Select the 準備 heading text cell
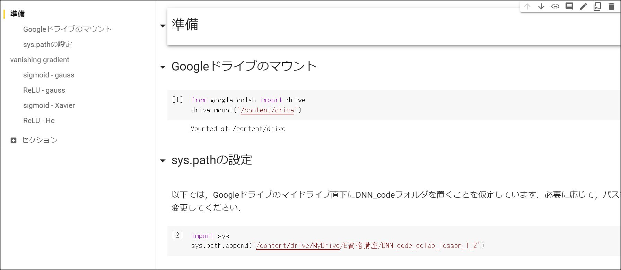The height and width of the screenshot is (270, 621). coord(394,26)
